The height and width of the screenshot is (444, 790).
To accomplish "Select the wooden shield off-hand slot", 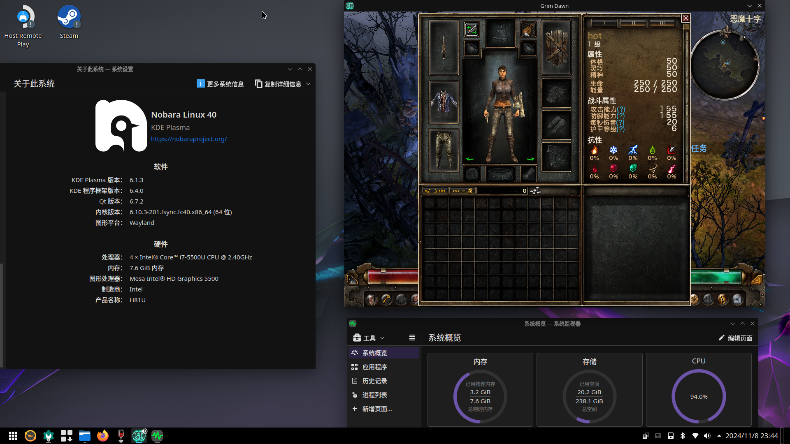I will (x=556, y=47).
